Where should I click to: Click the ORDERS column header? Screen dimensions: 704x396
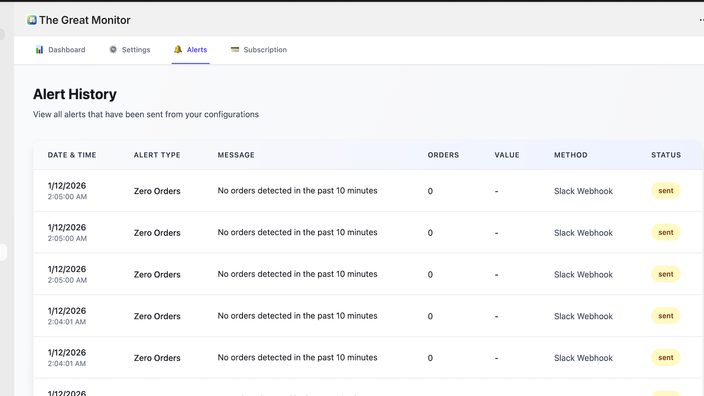pyautogui.click(x=443, y=155)
